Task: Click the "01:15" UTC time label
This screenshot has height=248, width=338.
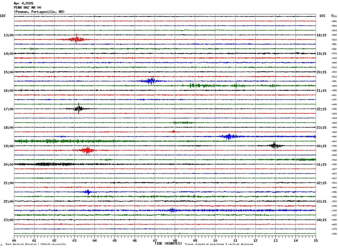Action: [x=322, y=165]
